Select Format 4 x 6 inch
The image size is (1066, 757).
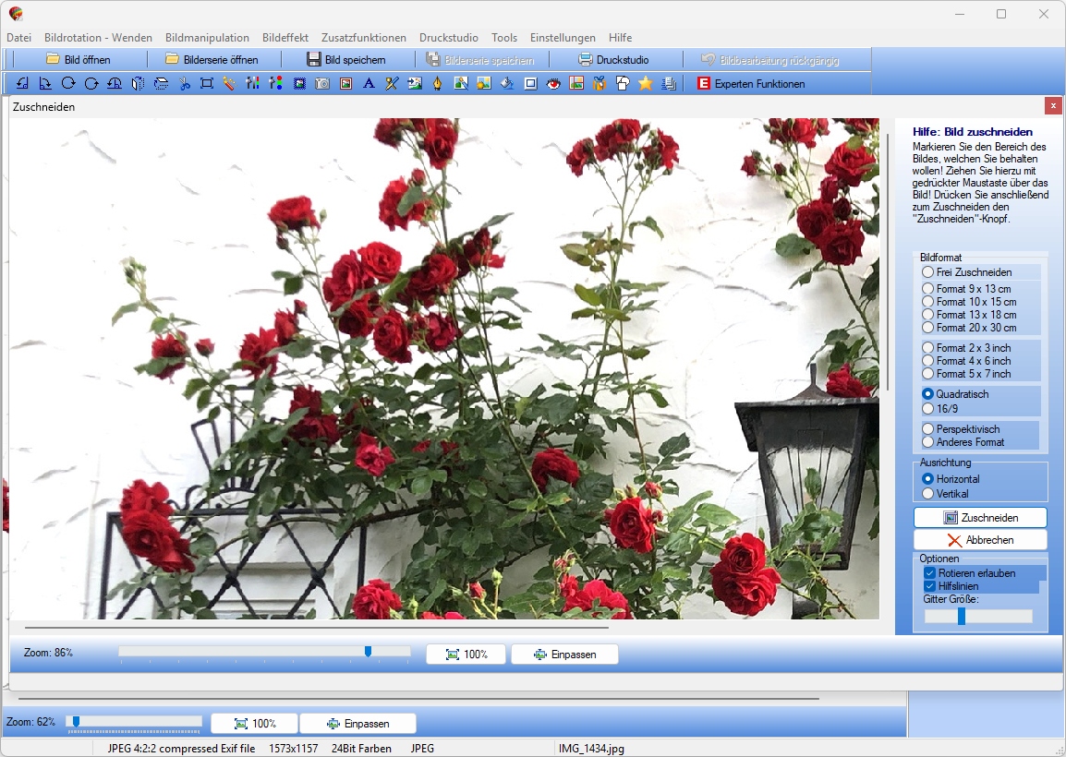(x=966, y=361)
